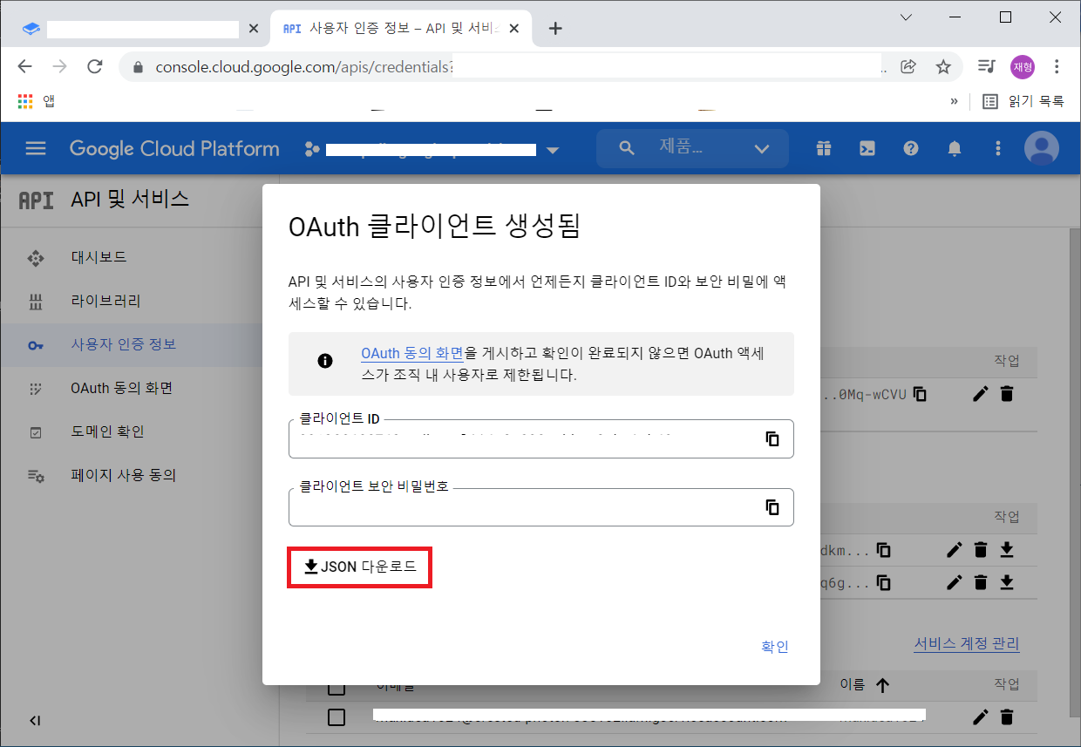This screenshot has width=1081, height=747.
Task: Confirm the dialog with 확인
Action: (774, 646)
